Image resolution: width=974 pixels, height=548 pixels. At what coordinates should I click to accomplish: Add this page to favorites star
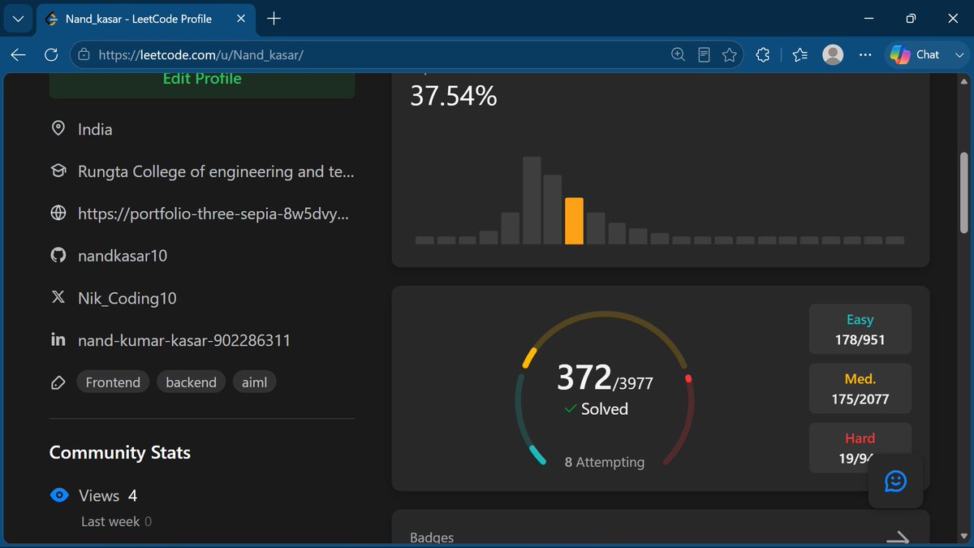click(729, 54)
